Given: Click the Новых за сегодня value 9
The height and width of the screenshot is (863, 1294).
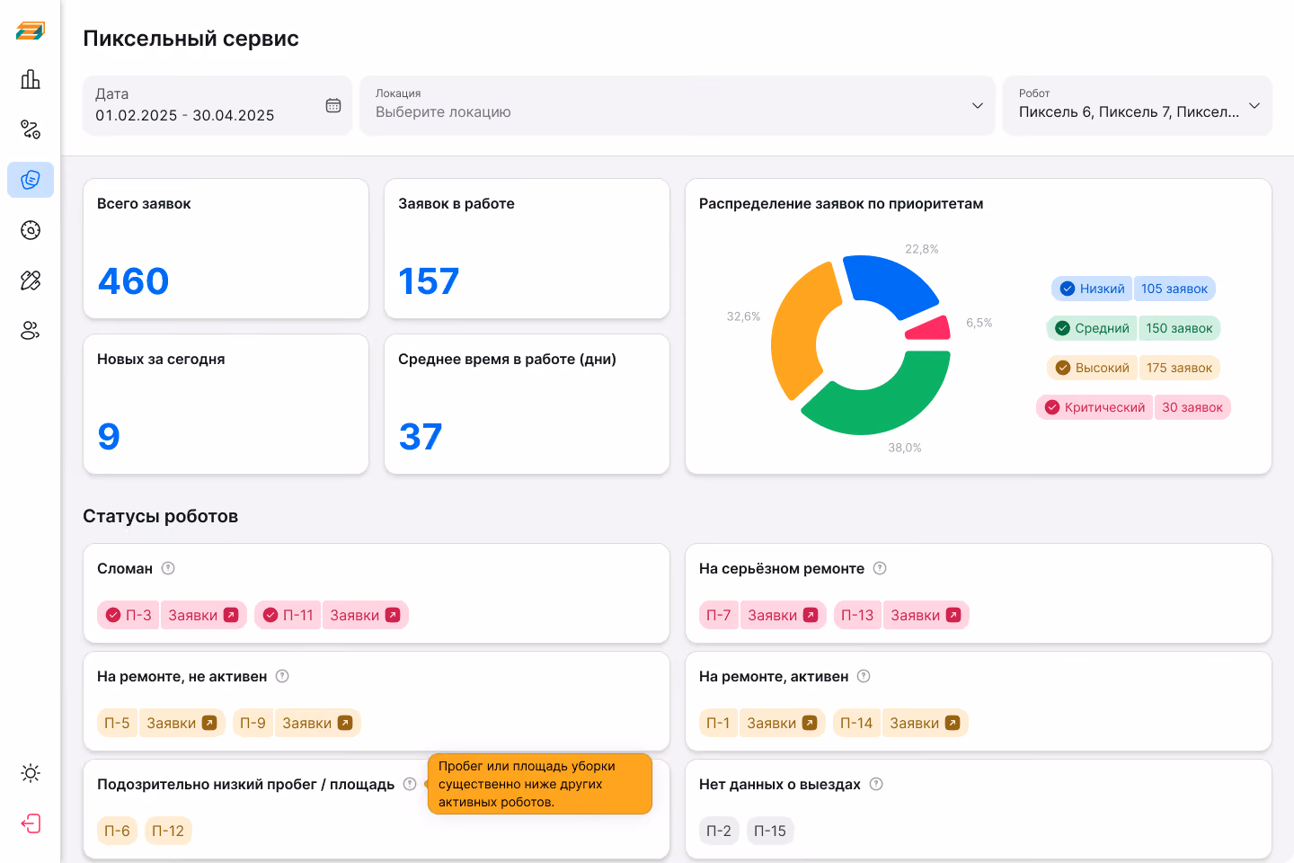Looking at the screenshot, I should point(109,437).
